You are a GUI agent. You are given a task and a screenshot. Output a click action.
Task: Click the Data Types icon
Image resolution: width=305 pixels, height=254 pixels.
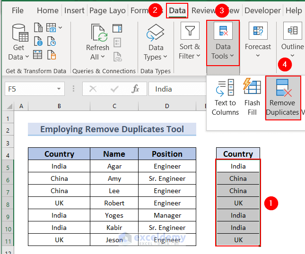(x=156, y=33)
